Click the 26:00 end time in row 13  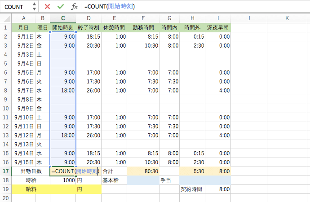[89, 135]
